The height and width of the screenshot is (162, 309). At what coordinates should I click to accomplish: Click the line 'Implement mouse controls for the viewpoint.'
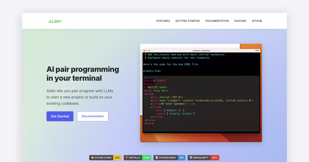point(179,58)
